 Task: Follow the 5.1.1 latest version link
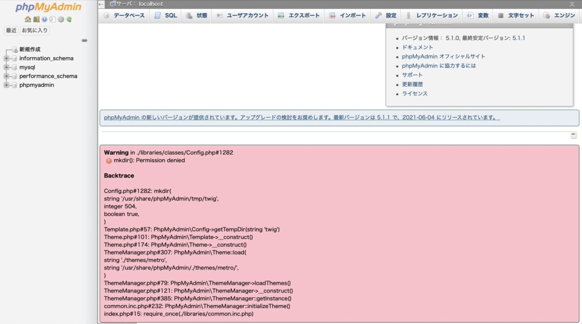pyautogui.click(x=519, y=38)
